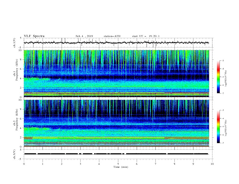The height and width of the screenshot is (184, 239).
Task: Click the black ch.3 voltage bar trace
Action: 116,154
